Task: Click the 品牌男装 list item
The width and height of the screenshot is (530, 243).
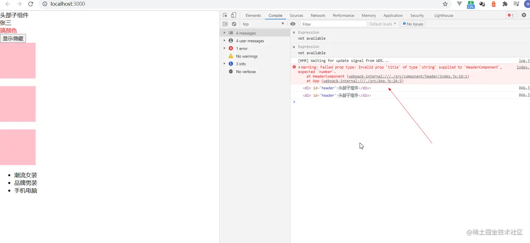Action: coord(26,183)
